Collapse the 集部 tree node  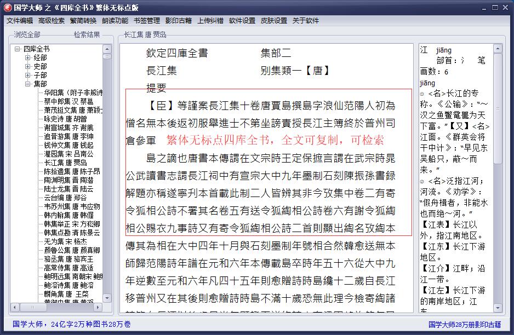click(x=28, y=84)
